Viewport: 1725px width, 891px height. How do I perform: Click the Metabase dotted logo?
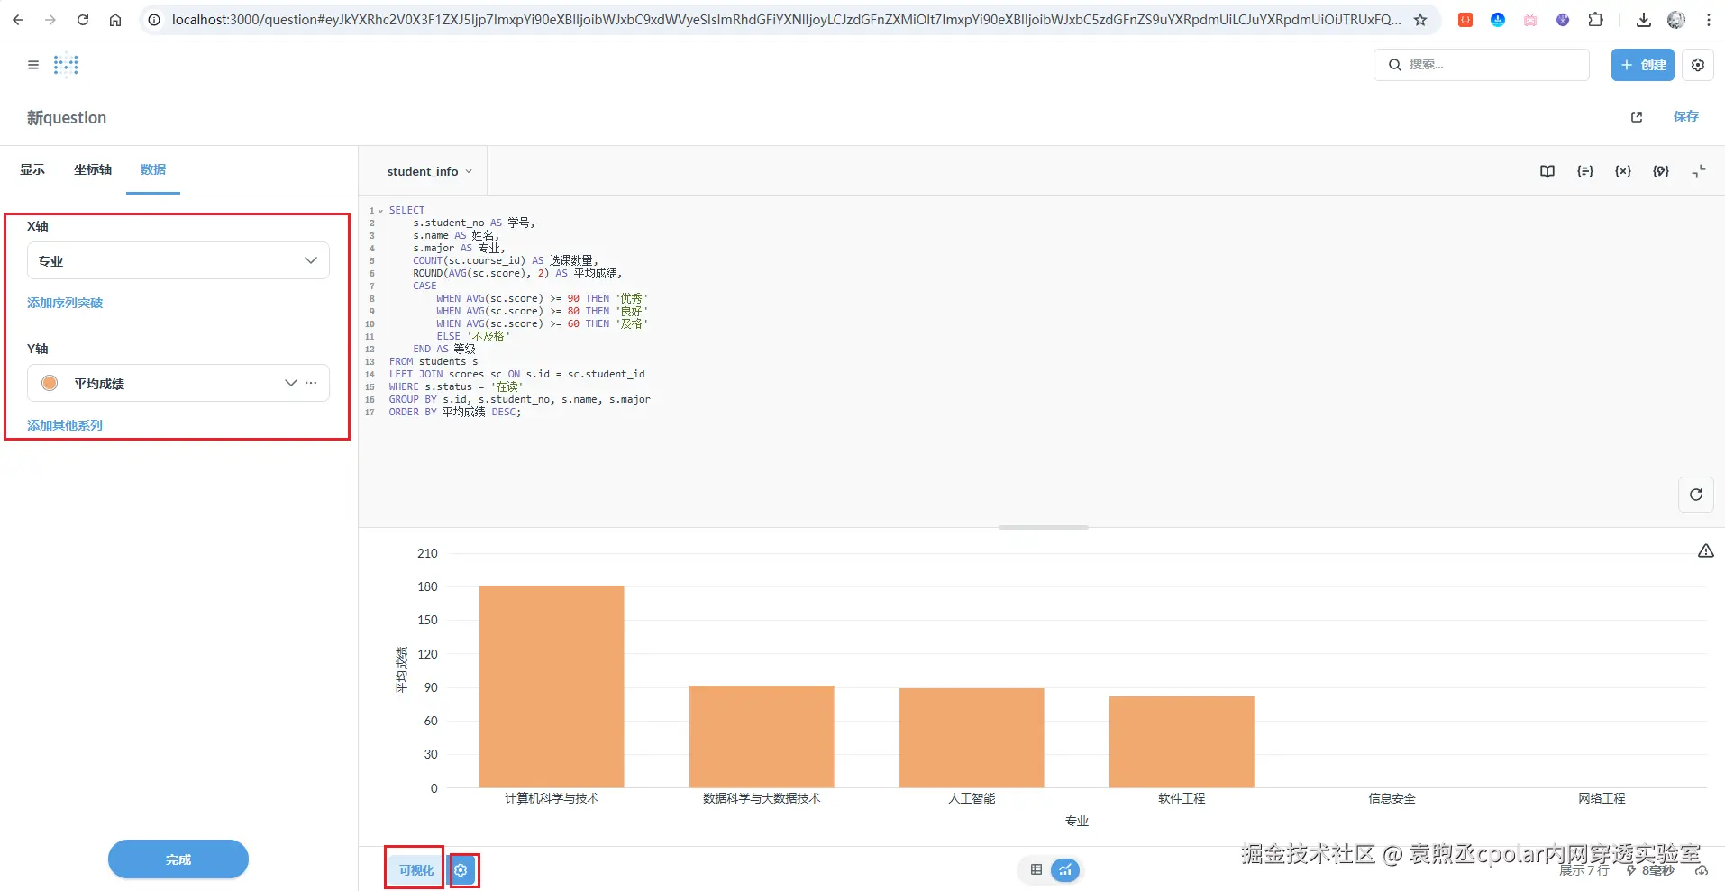[66, 65]
